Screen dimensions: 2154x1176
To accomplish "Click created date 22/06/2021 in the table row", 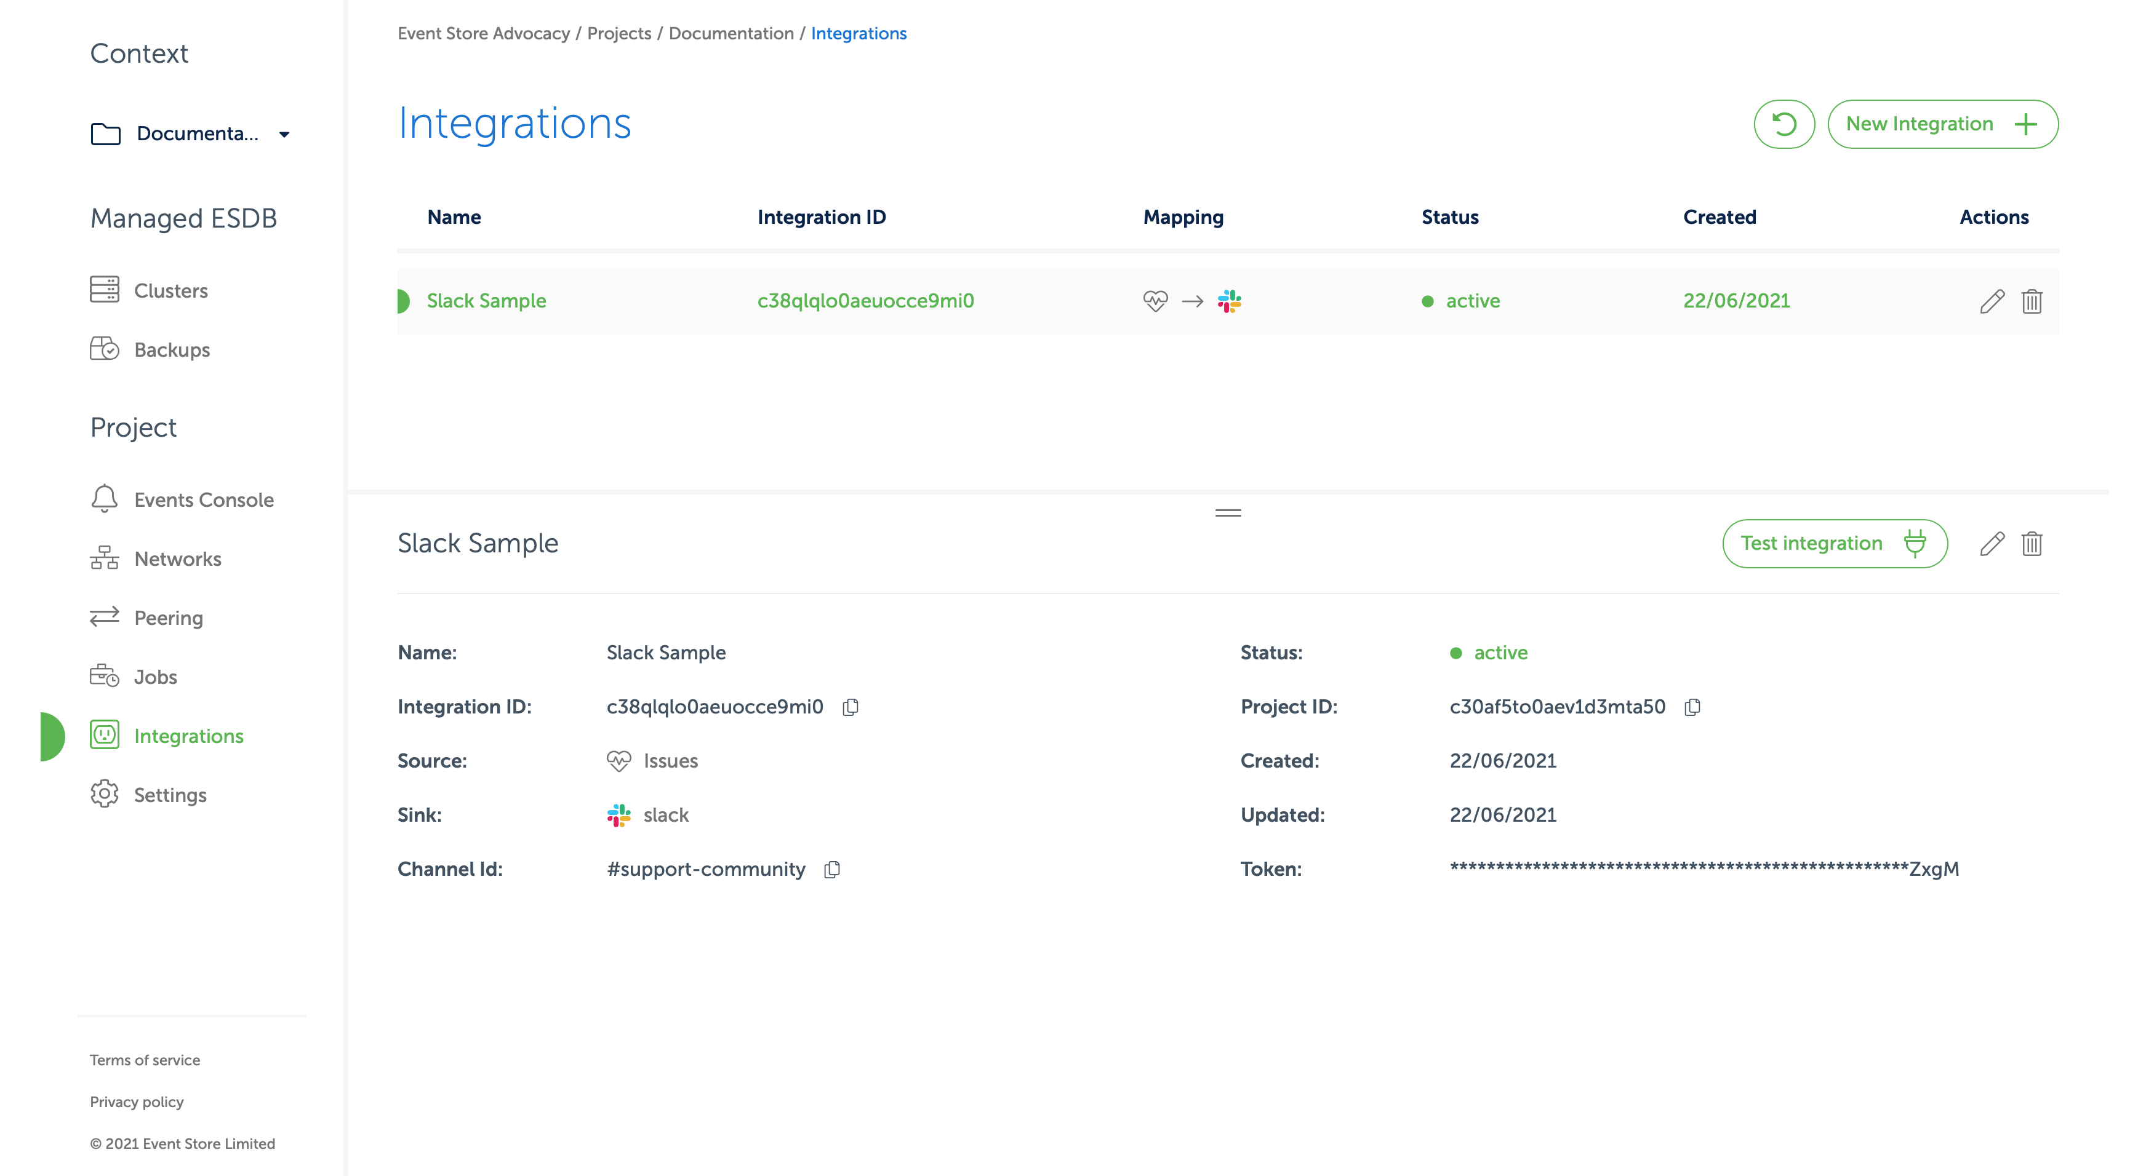I will click(x=1736, y=301).
